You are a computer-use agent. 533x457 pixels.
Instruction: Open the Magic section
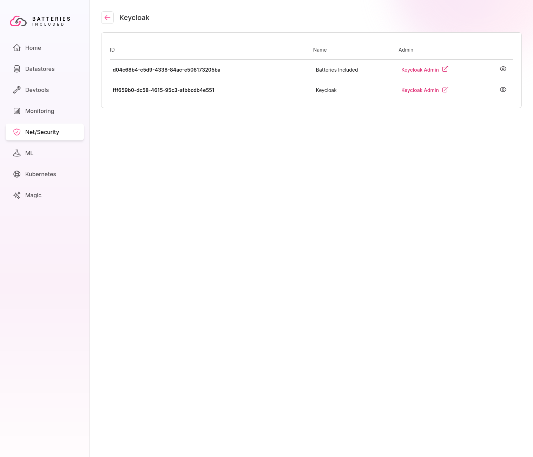(45, 195)
